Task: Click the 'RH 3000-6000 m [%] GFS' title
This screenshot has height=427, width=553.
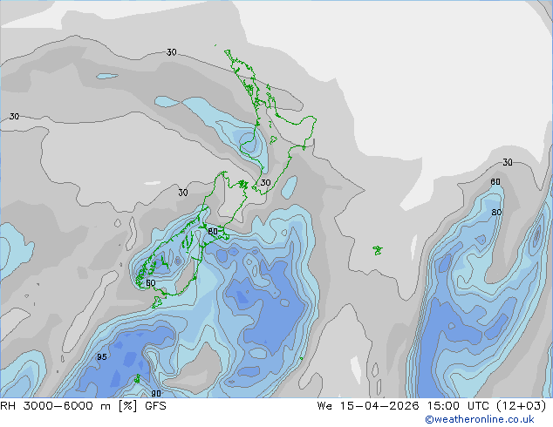Action: click(x=83, y=406)
